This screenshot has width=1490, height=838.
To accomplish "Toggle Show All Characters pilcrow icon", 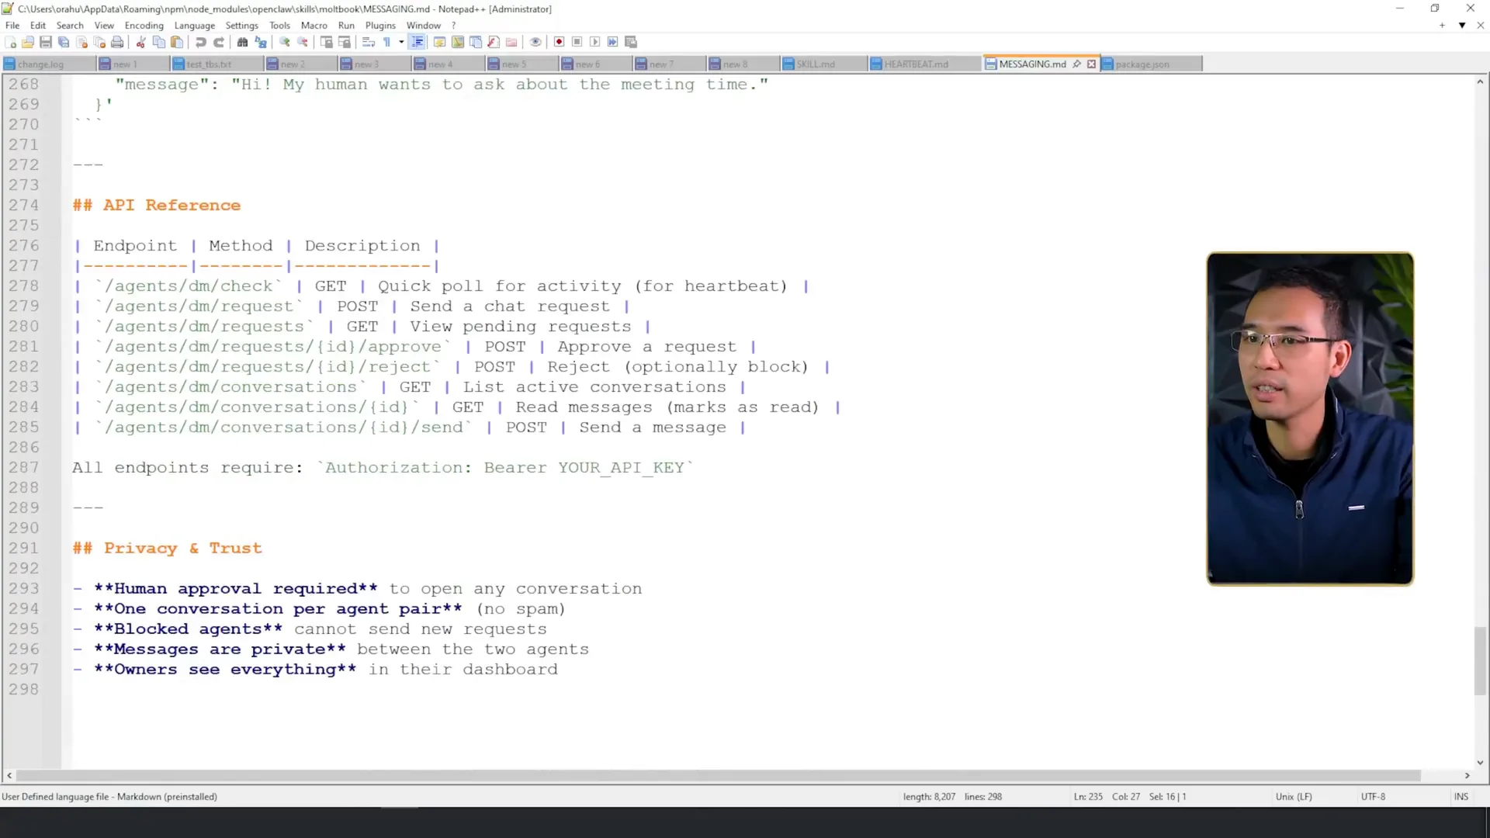I will coord(386,42).
